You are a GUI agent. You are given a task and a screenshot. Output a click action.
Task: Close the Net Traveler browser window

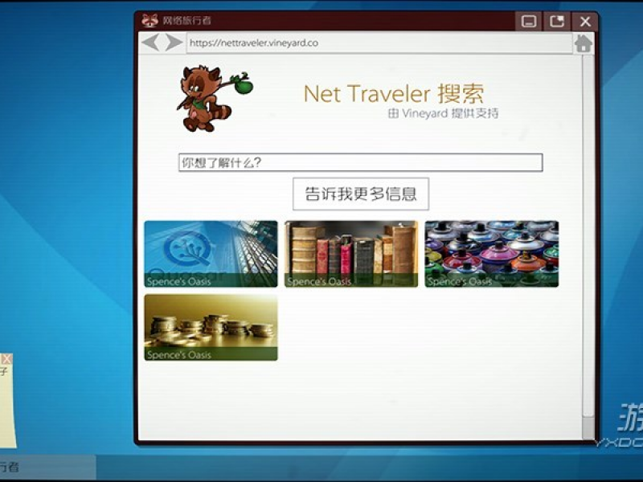click(x=585, y=21)
